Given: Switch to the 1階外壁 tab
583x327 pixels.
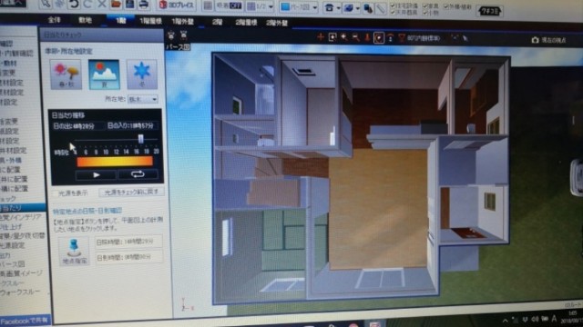Looking at the screenshot, I should pyautogui.click(x=182, y=21).
